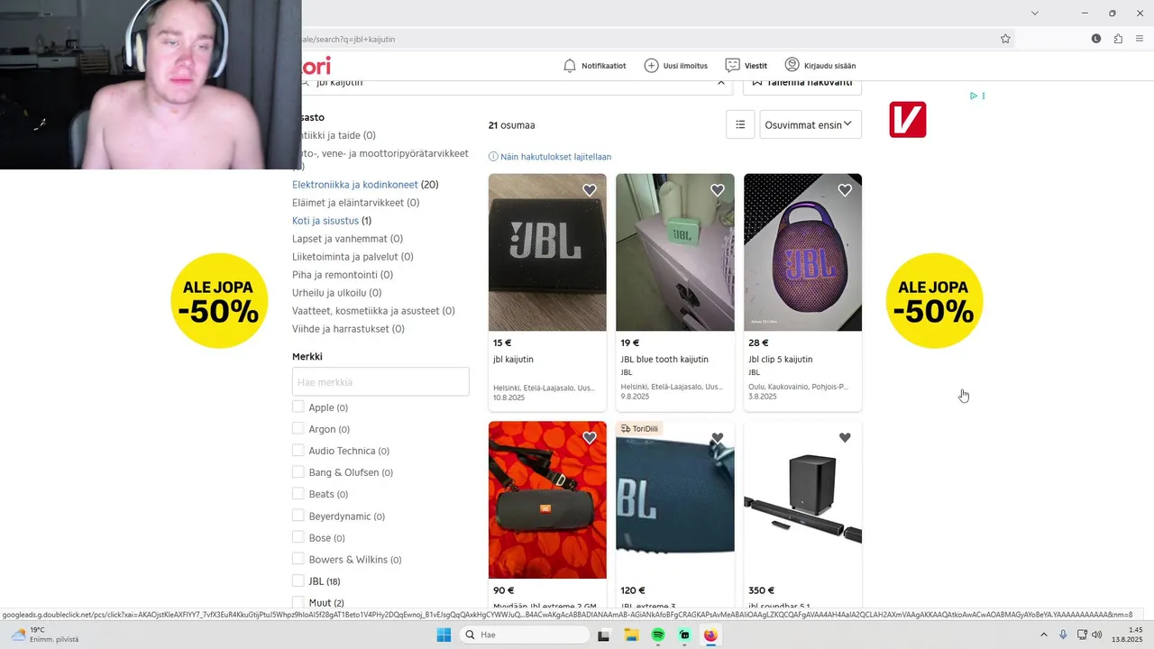Switch to list view icon

coord(740,124)
